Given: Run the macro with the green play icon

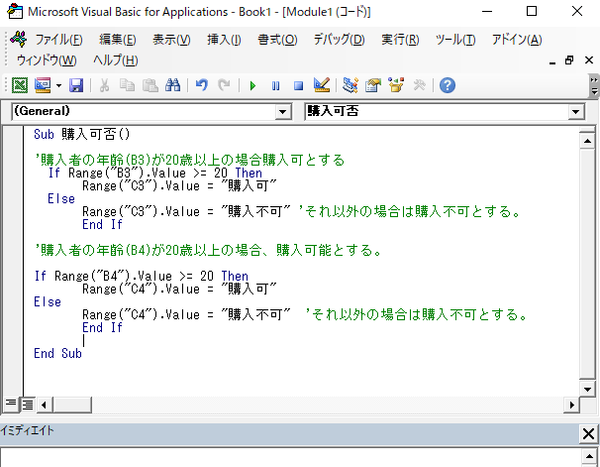Looking at the screenshot, I should pos(252,85).
